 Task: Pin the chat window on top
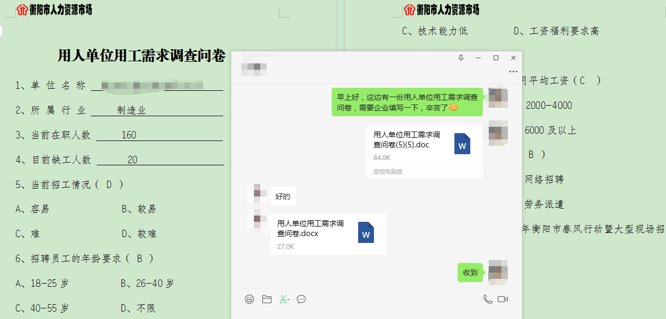coord(461,58)
